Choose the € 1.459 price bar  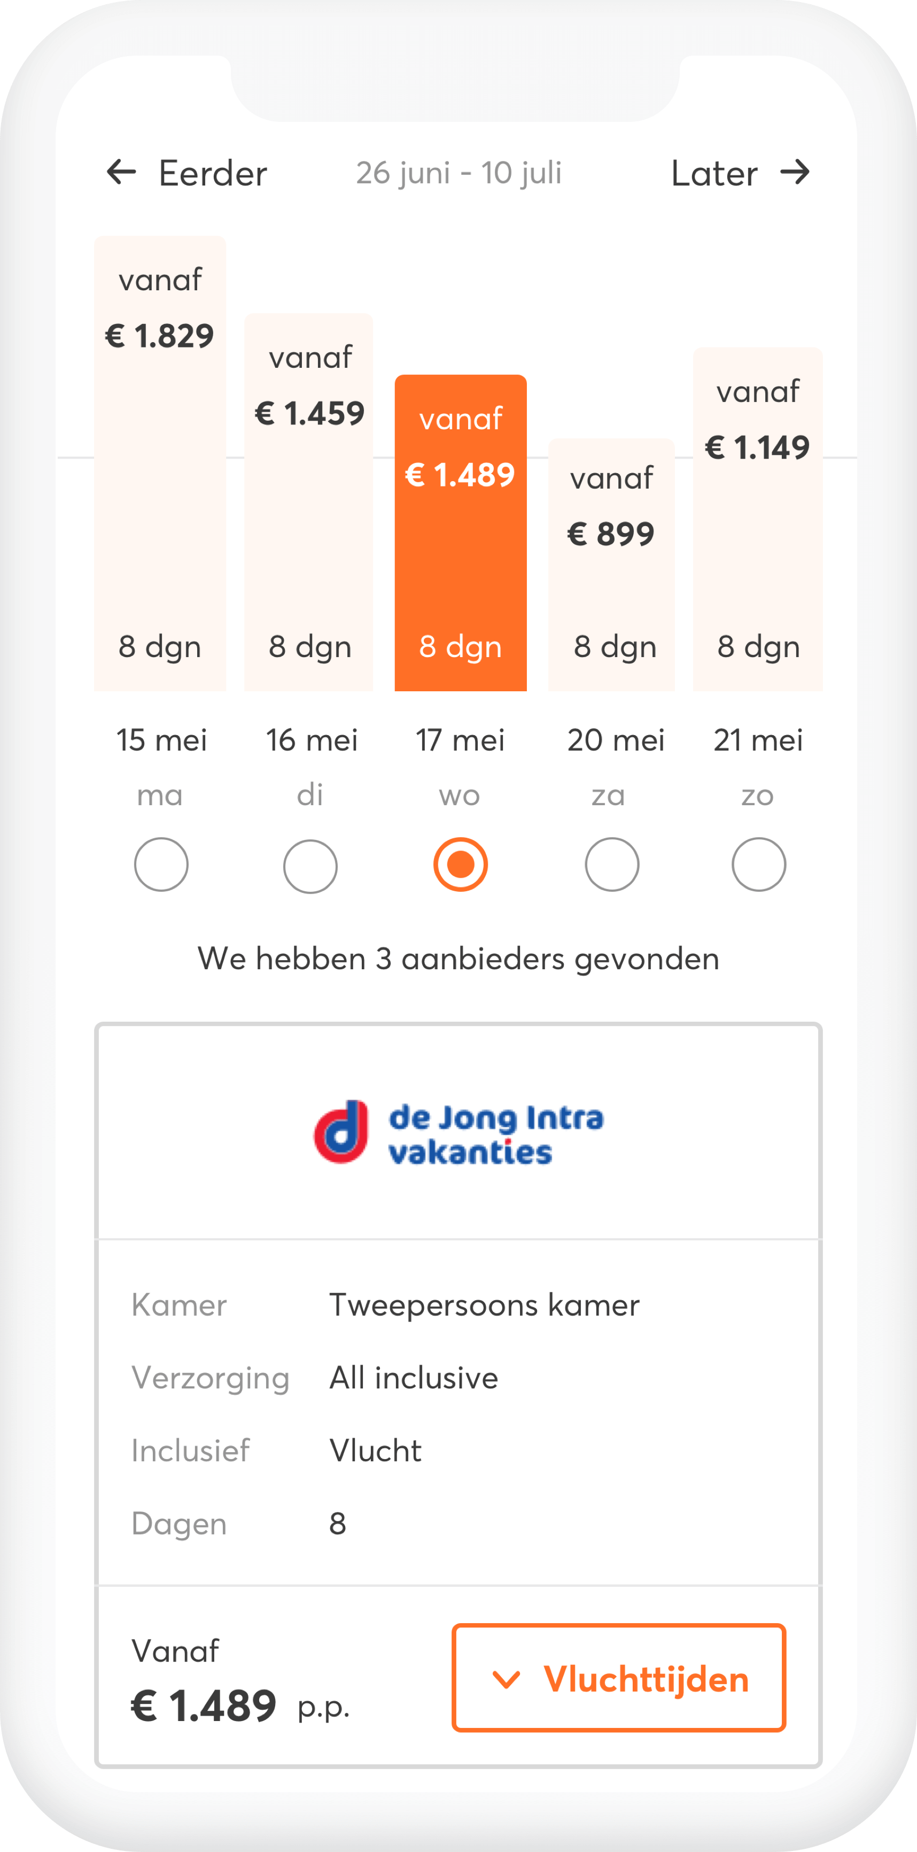coord(309,503)
